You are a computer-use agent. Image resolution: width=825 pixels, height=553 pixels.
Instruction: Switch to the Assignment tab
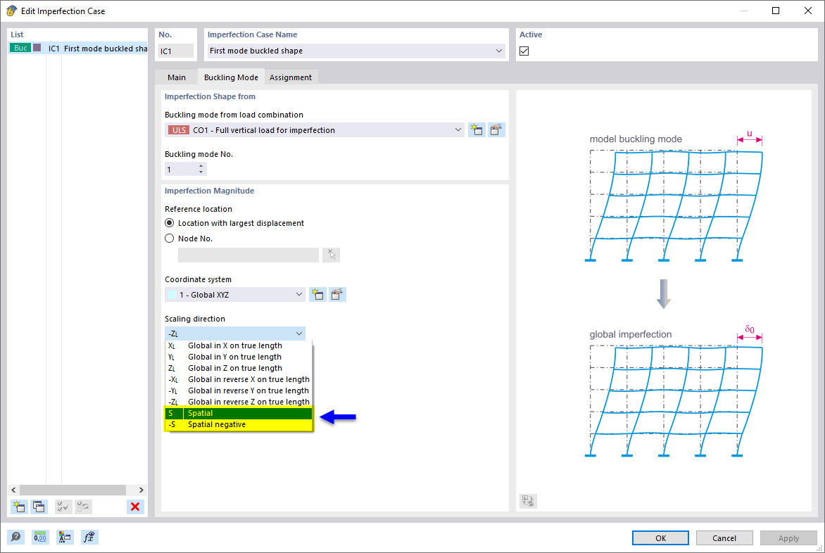pyautogui.click(x=290, y=77)
